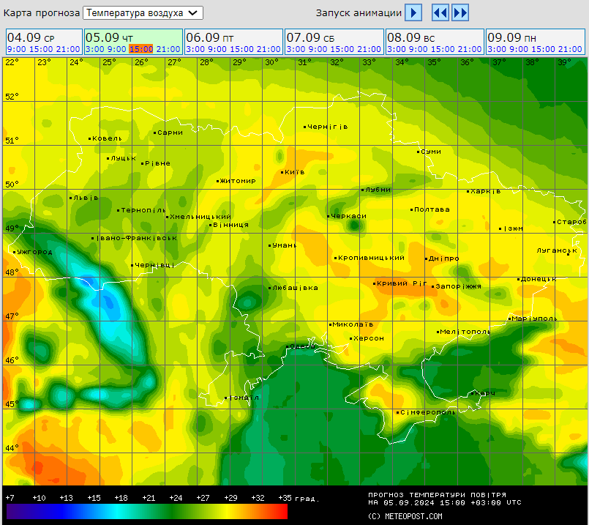
Task: Open the Температура воздуха map type dropdown
Action: coord(143,12)
